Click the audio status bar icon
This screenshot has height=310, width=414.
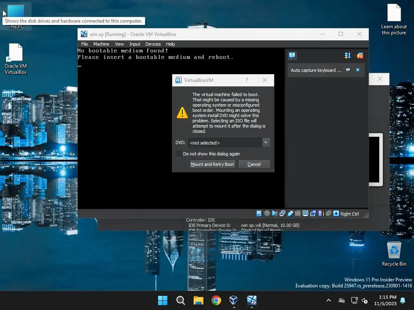tap(275, 214)
